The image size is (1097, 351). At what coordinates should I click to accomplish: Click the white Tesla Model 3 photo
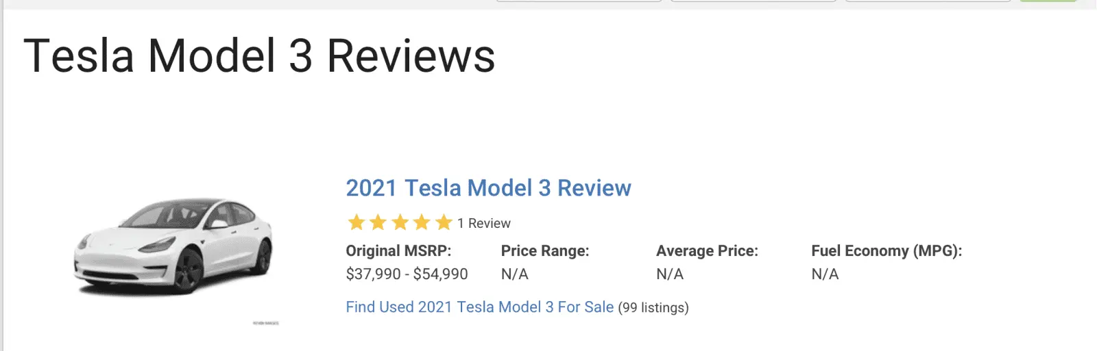click(173, 248)
